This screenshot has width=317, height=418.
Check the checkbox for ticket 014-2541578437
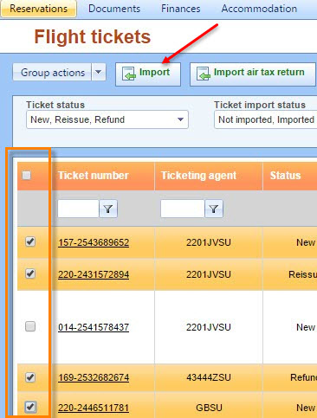tap(30, 326)
